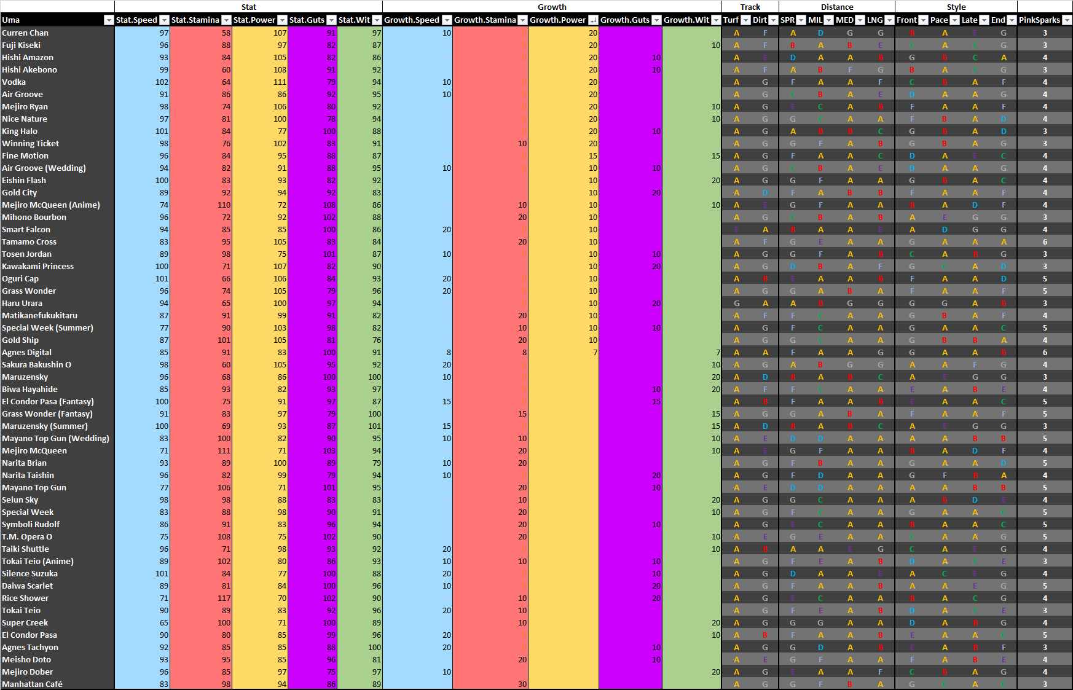Open the LNG distance filter dropdown
Screen dimensions: 1073x690
[889, 20]
